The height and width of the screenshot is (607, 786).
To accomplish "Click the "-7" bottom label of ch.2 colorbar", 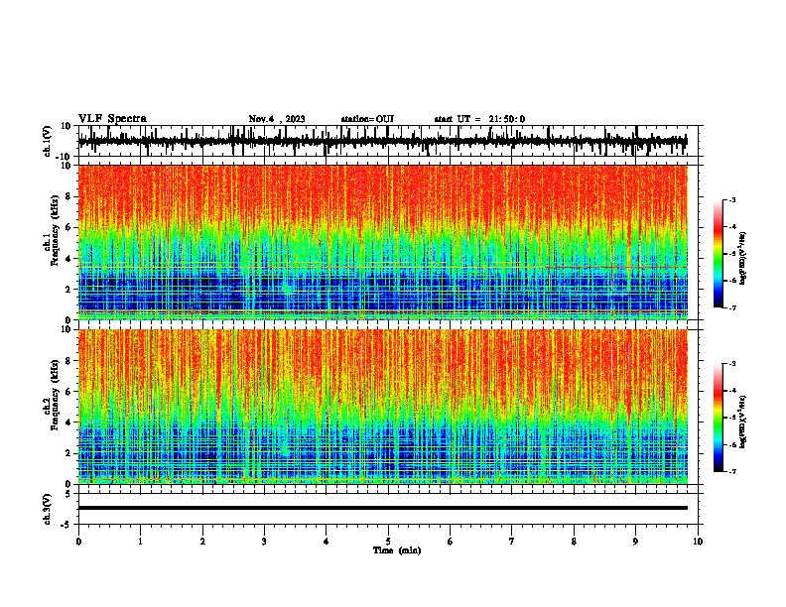I will click(x=732, y=472).
